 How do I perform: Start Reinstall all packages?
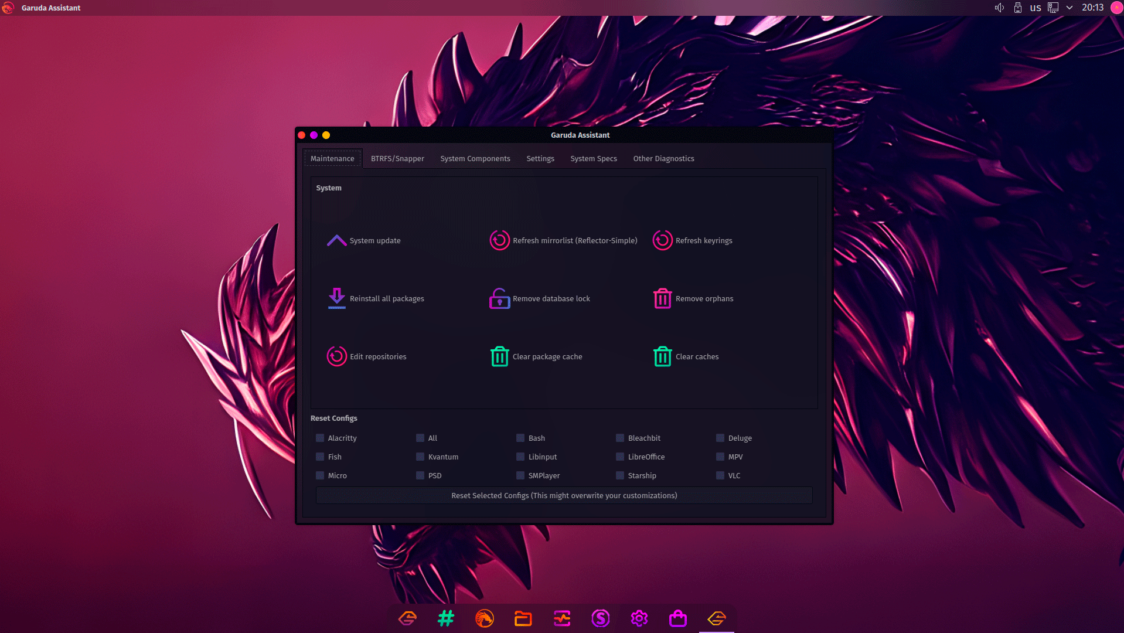pyautogui.click(x=376, y=298)
